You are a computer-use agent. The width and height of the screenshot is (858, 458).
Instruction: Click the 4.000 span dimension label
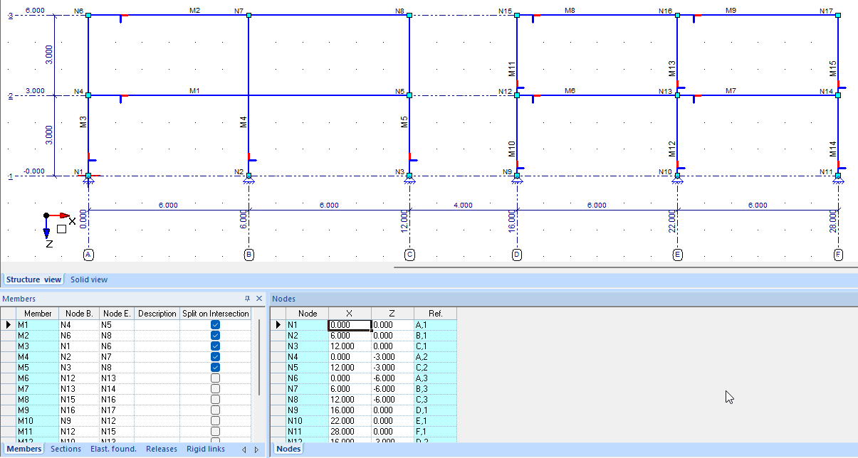pos(463,206)
